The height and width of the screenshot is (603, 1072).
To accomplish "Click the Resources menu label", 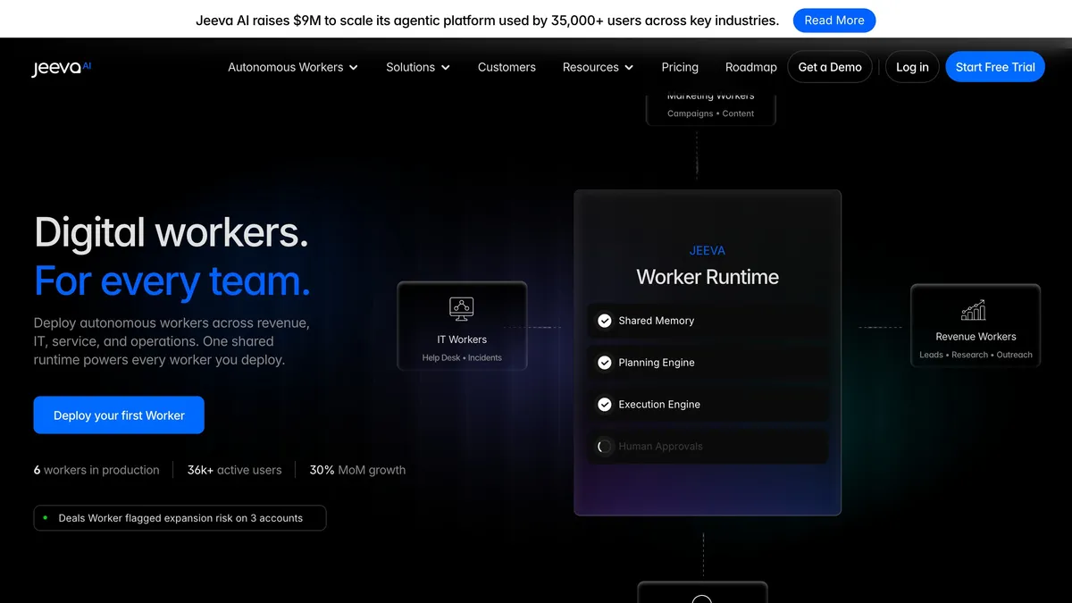I will [x=590, y=67].
